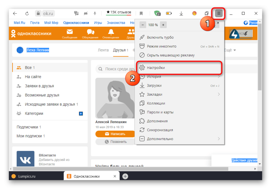Open the Мой Мир link

(51, 23)
